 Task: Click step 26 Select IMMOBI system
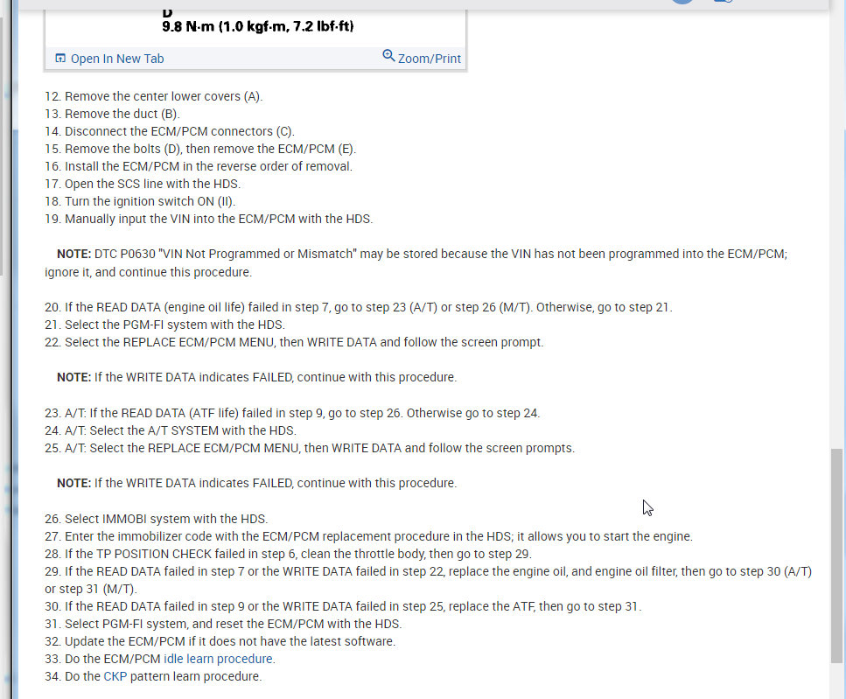click(x=157, y=519)
